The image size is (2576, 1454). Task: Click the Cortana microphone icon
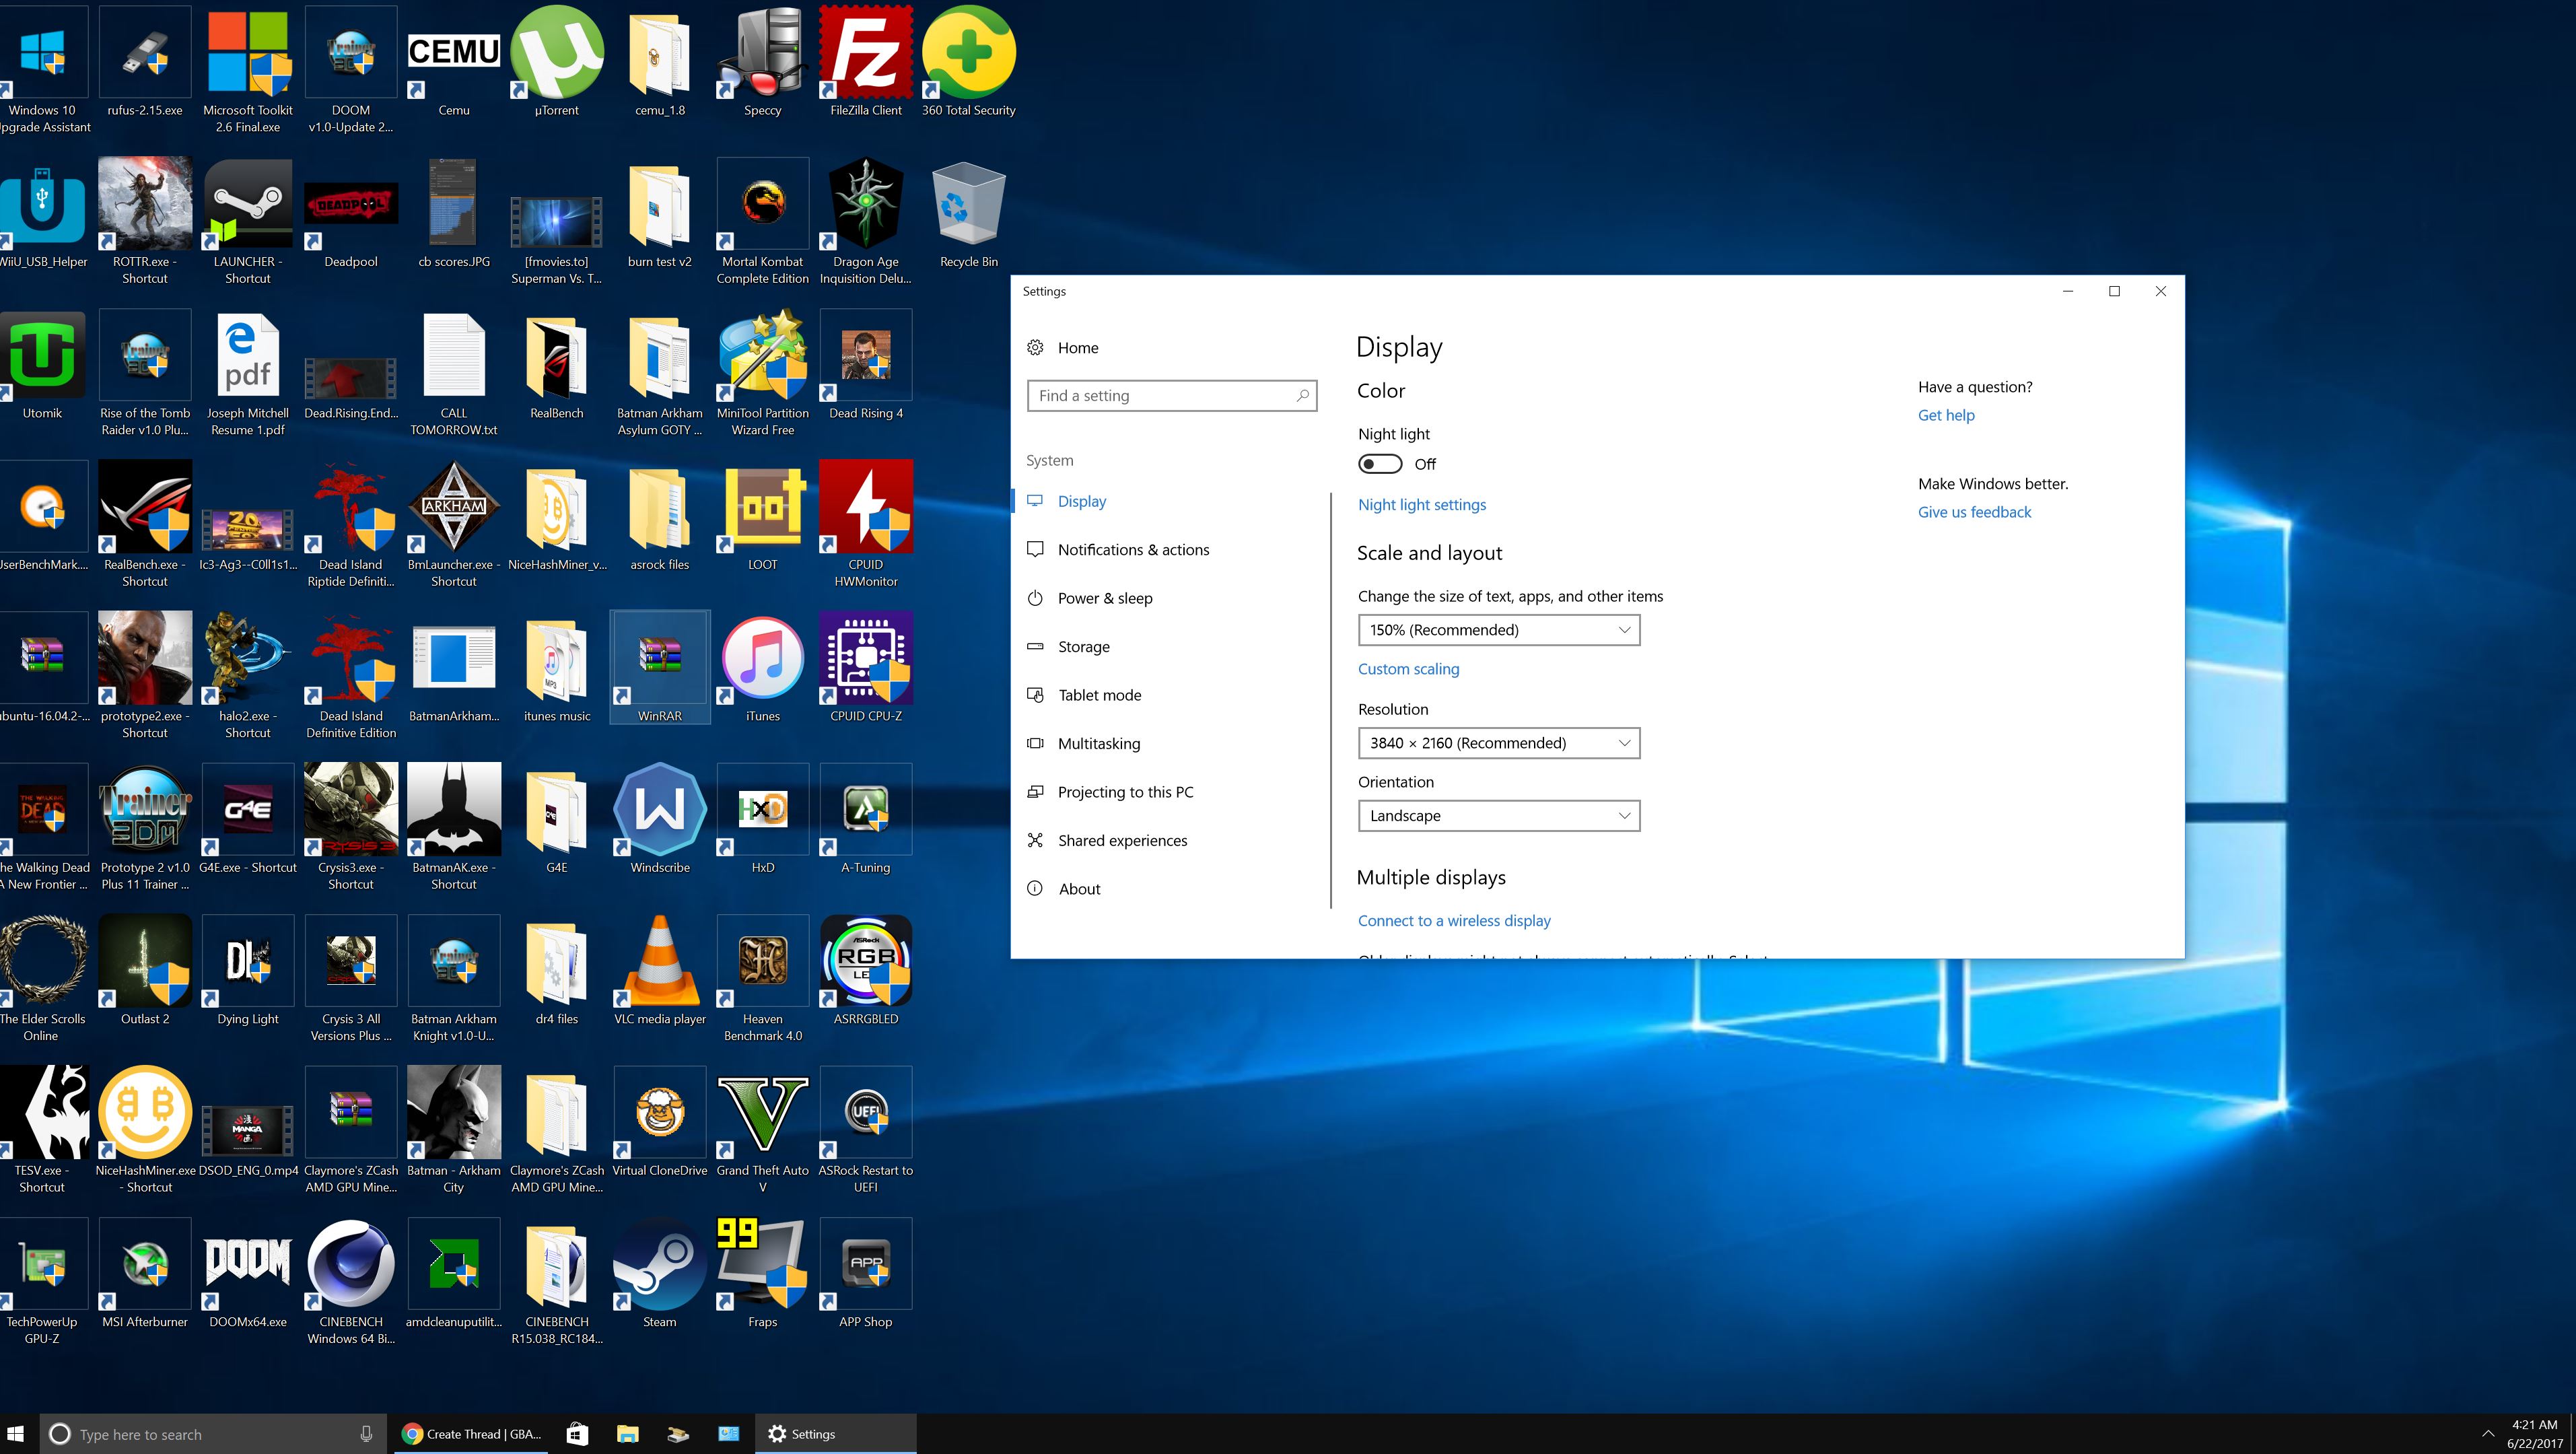point(366,1434)
